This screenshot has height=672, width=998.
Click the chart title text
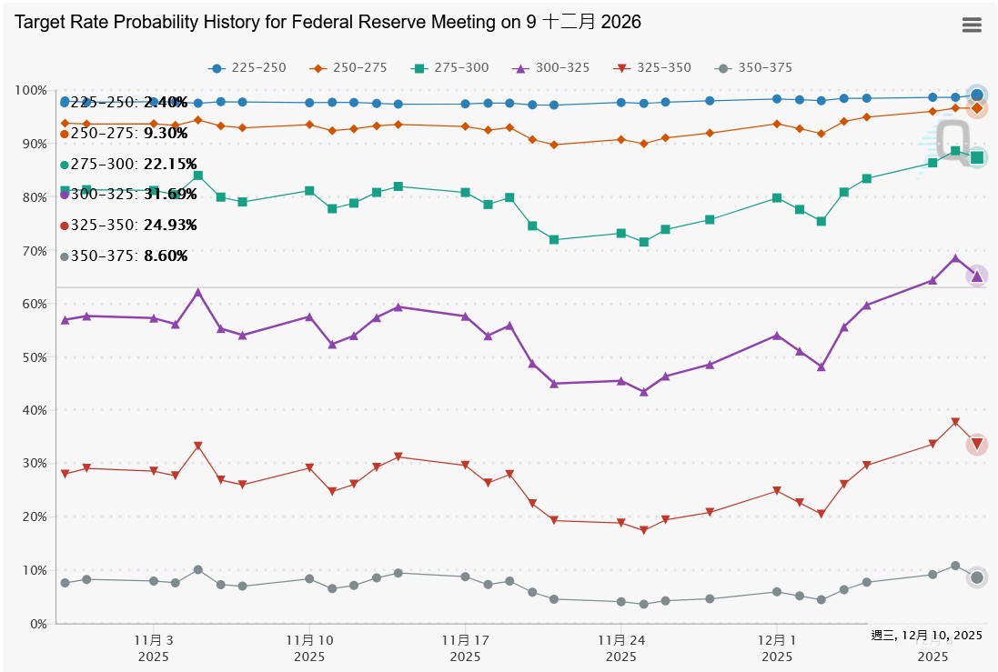pos(328,23)
